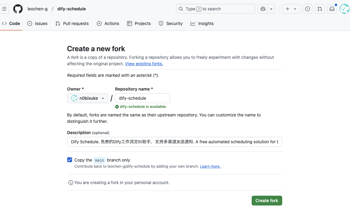Switch to the Security tab

coord(170,23)
